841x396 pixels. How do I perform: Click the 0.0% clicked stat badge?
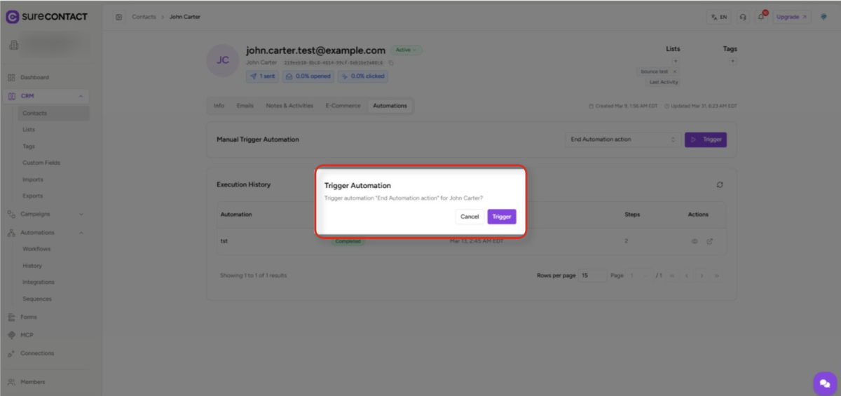click(x=362, y=76)
